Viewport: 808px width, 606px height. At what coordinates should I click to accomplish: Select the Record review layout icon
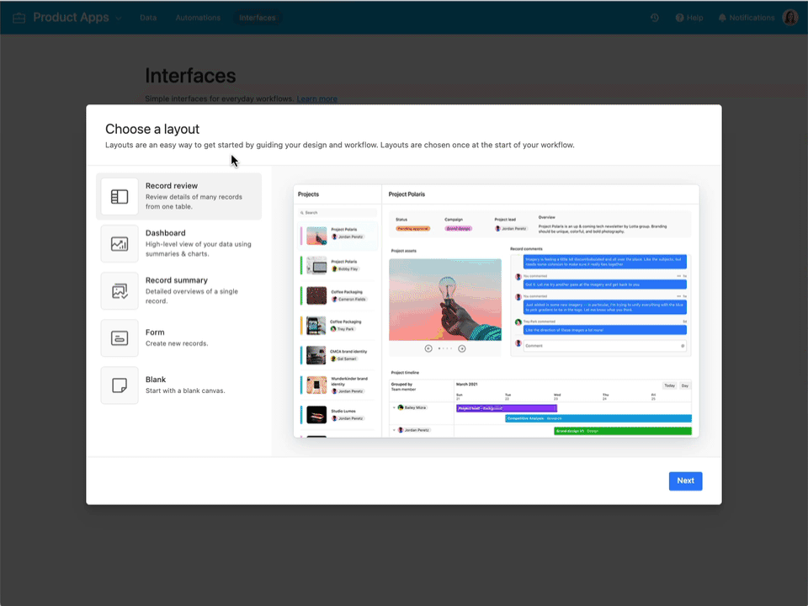click(119, 195)
